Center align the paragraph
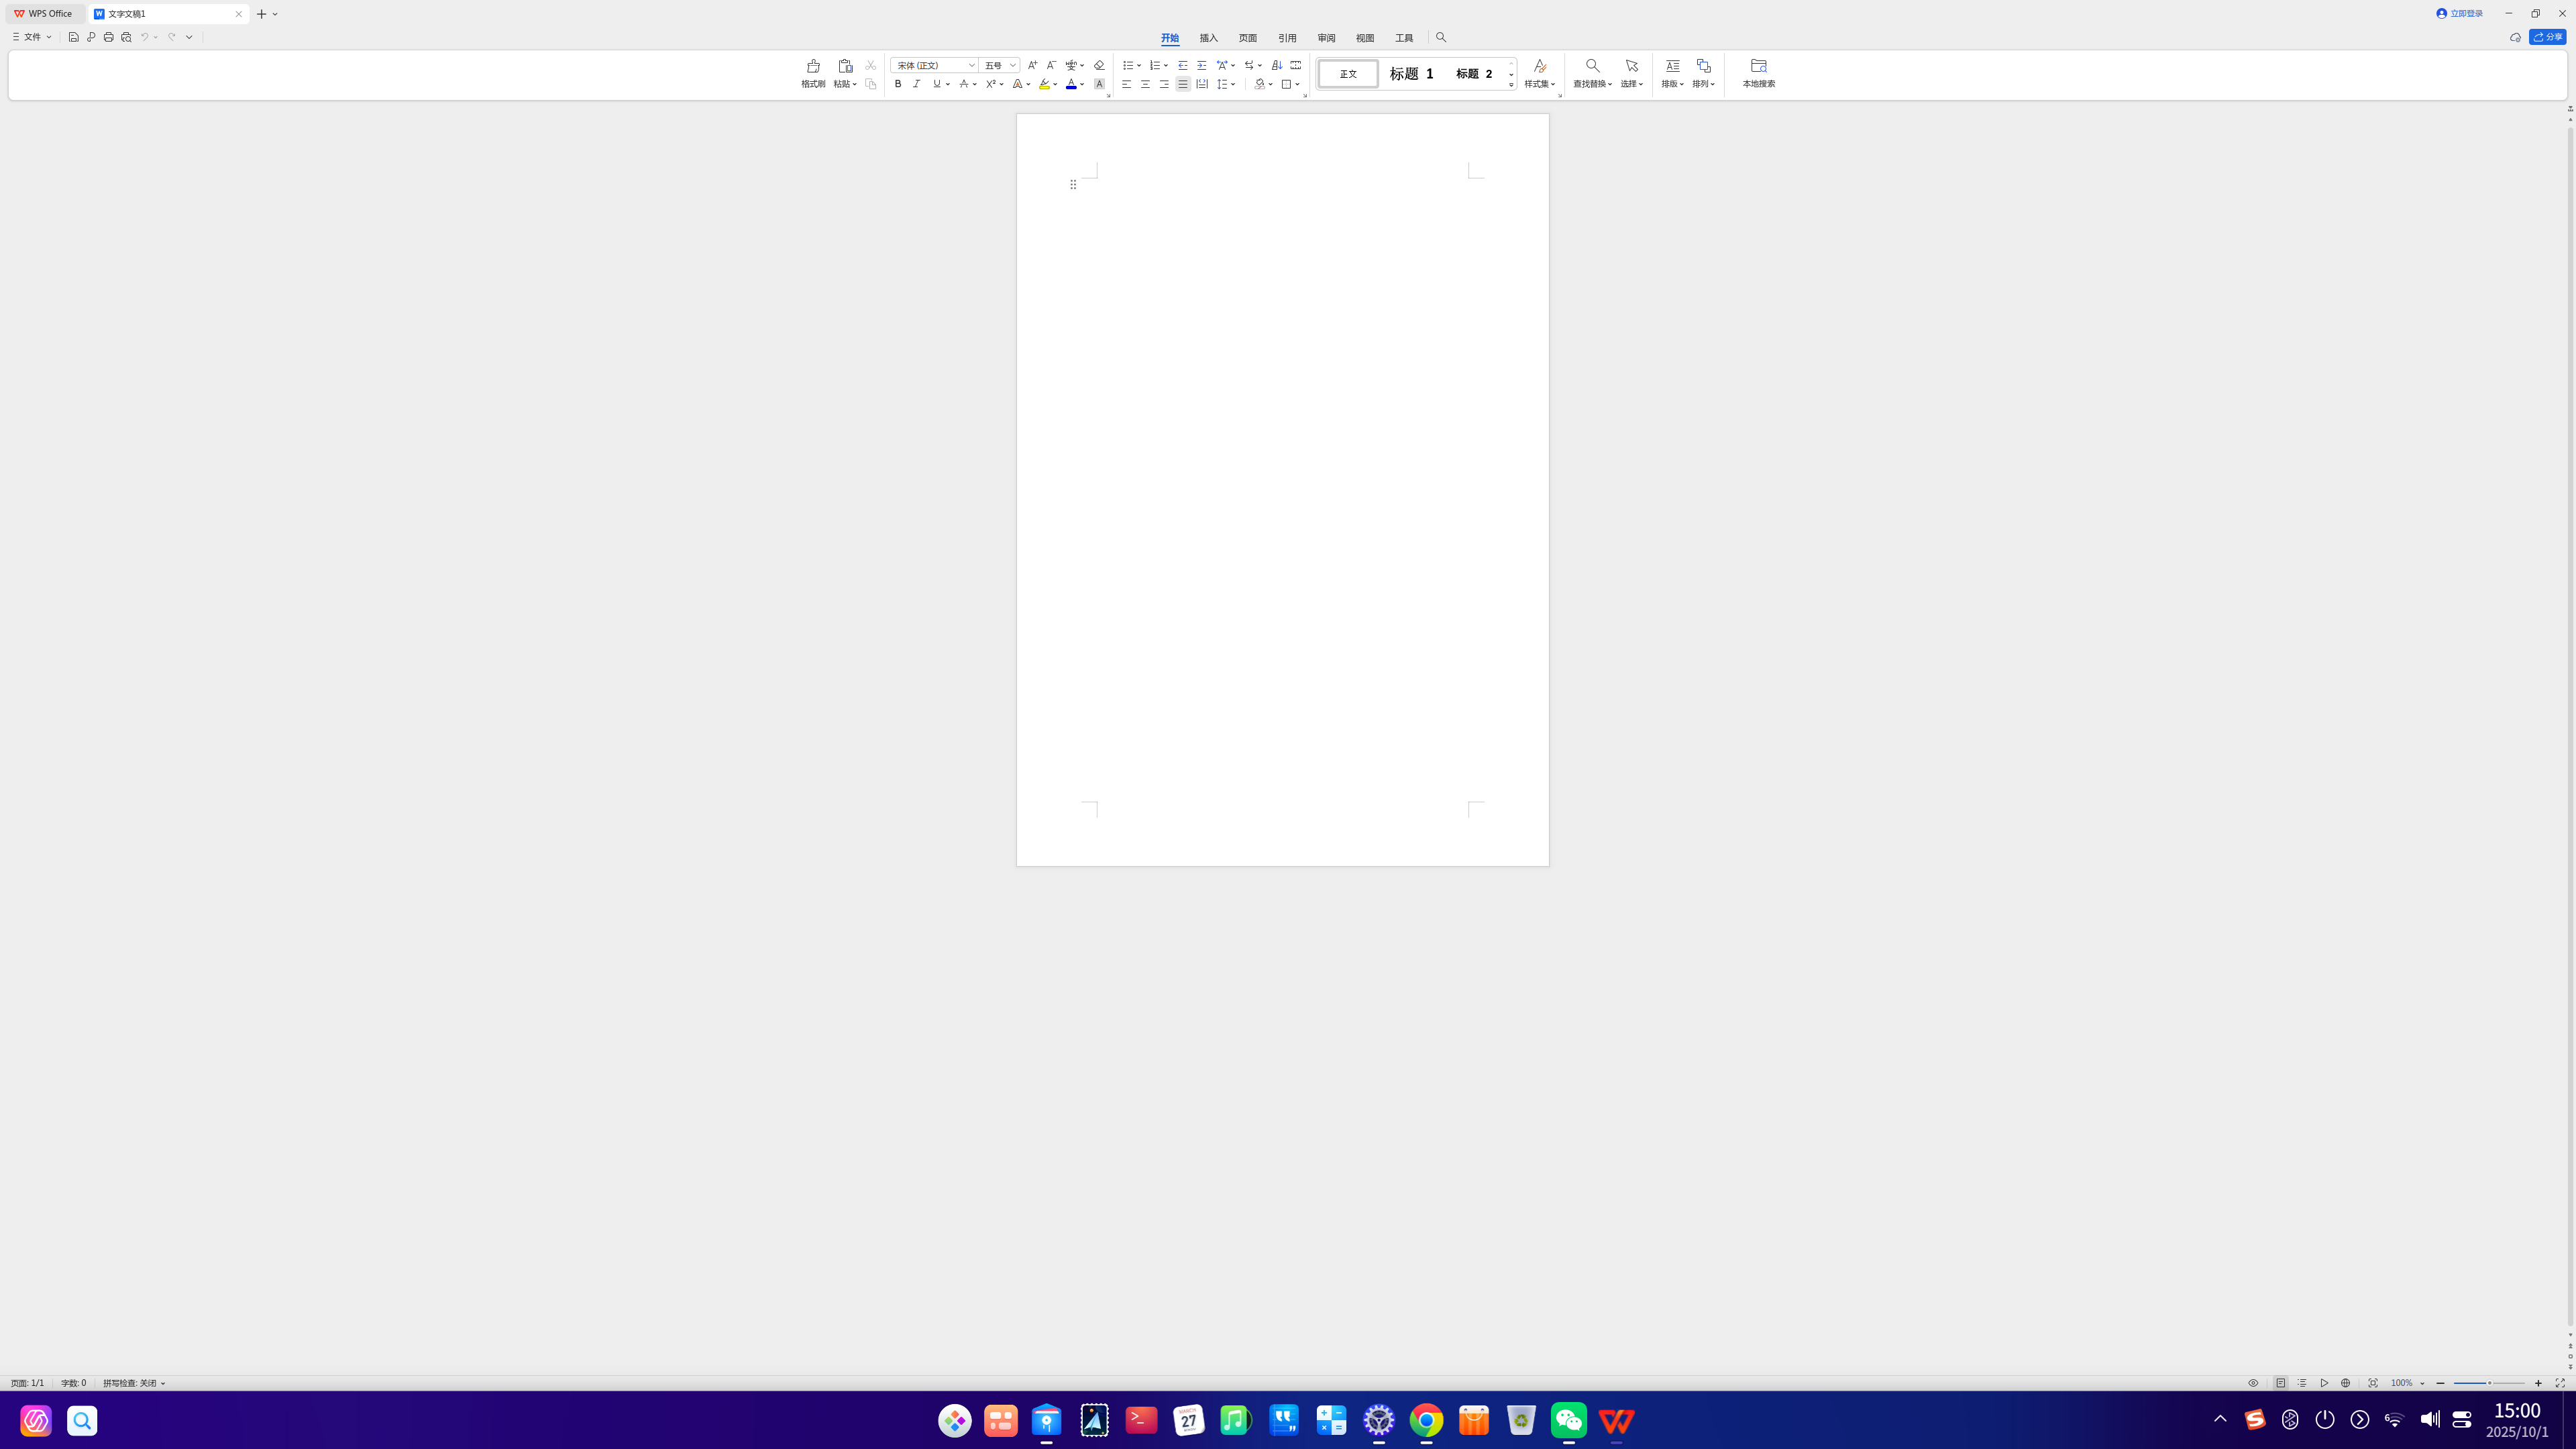Viewport: 2576px width, 1449px height. click(1145, 84)
